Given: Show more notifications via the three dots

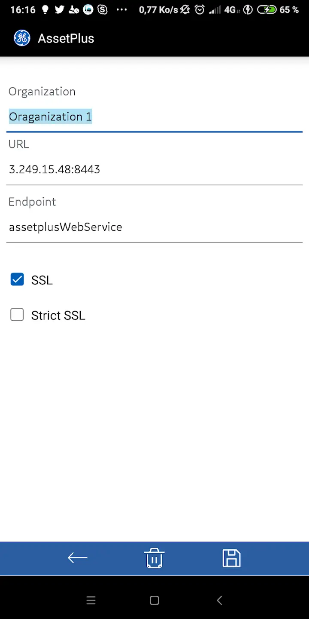Looking at the screenshot, I should pyautogui.click(x=122, y=9).
